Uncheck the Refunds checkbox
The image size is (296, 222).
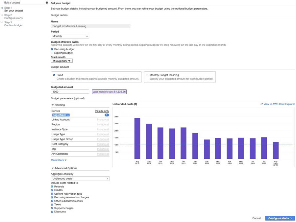pyautogui.click(x=52, y=186)
